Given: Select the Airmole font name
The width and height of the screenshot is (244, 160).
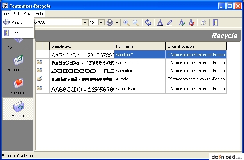Looking at the screenshot, I should click(122, 79).
